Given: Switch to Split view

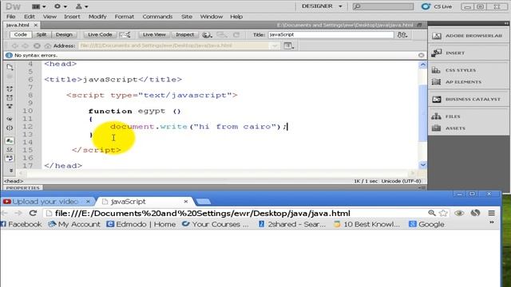Looking at the screenshot, I should pos(42,34).
